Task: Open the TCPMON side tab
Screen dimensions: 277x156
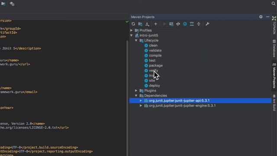Action: (274, 25)
